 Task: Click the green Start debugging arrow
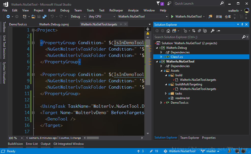click(x=172, y=17)
